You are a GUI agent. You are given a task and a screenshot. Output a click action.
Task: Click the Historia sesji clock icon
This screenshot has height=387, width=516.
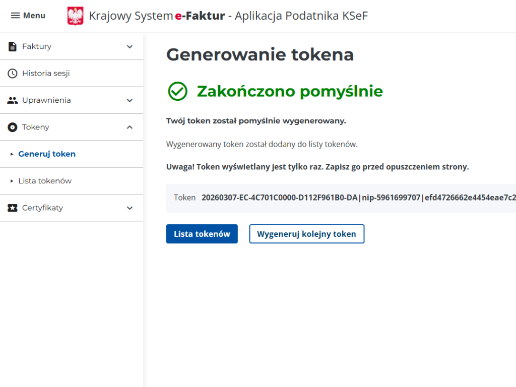click(13, 74)
